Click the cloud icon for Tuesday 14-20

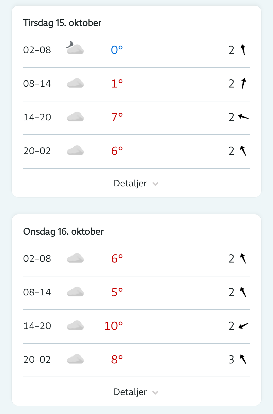(x=75, y=117)
